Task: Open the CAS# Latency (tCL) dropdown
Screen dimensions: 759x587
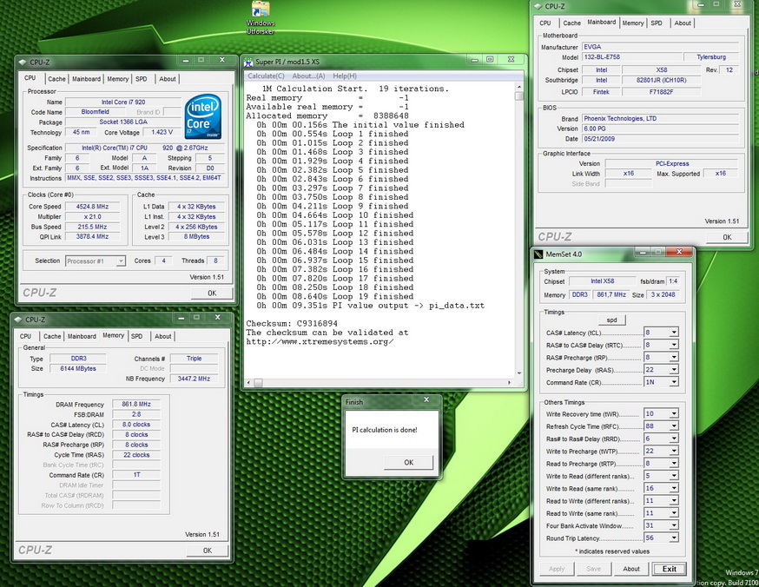Action: [x=673, y=333]
